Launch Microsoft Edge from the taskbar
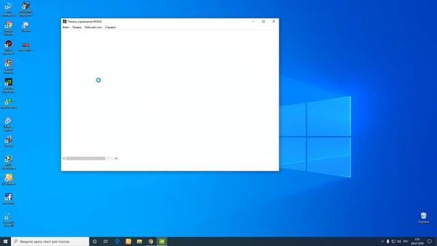 point(117,241)
